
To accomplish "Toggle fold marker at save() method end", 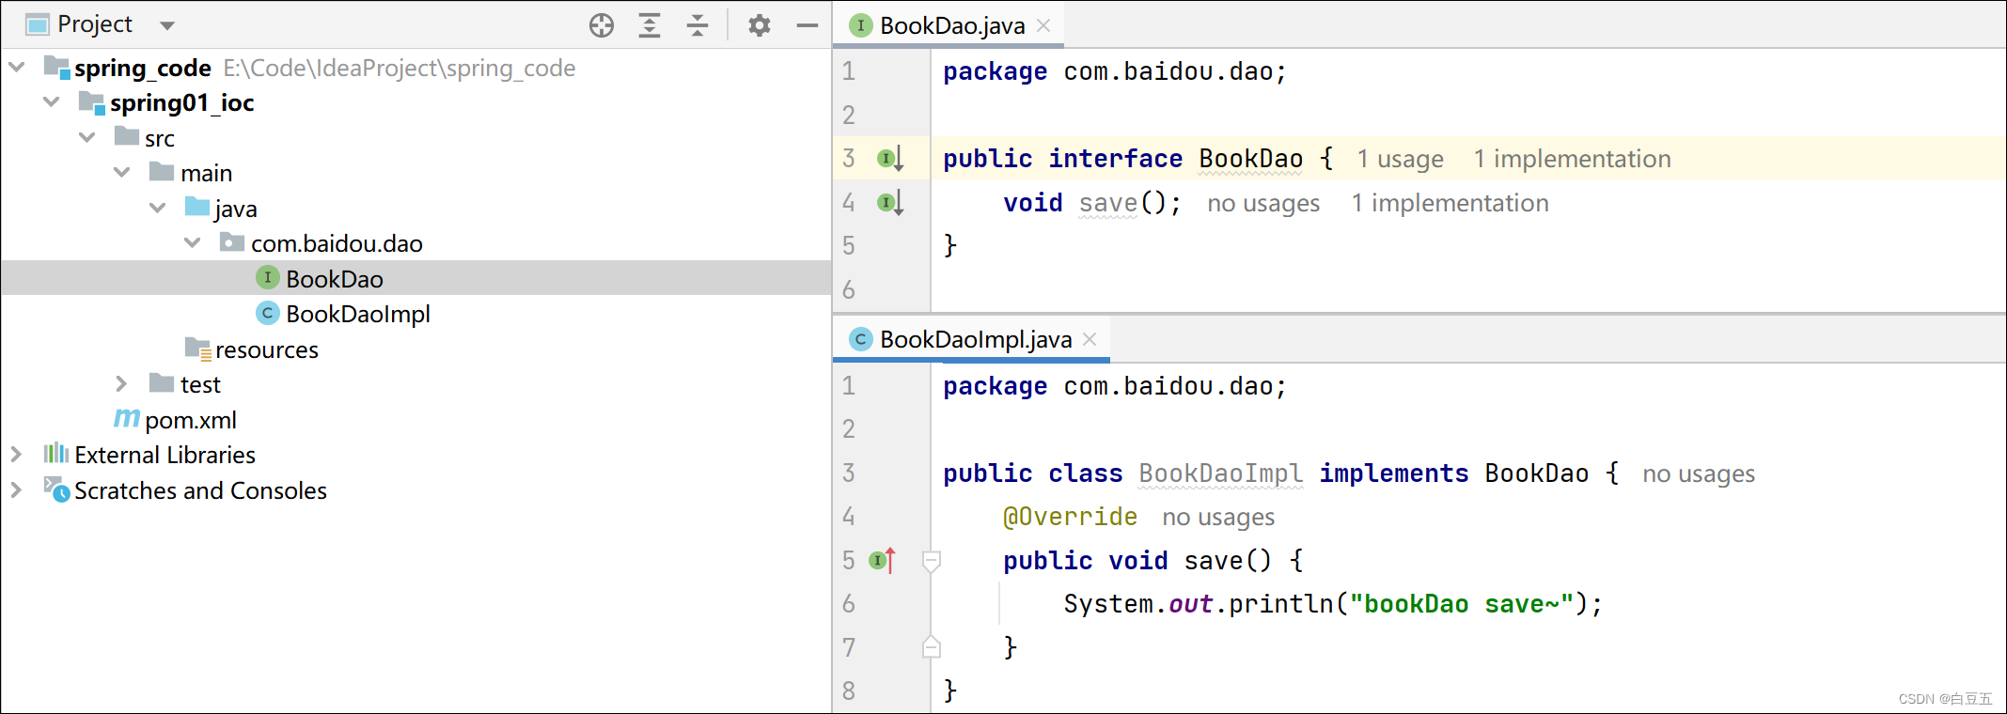I will click(932, 647).
